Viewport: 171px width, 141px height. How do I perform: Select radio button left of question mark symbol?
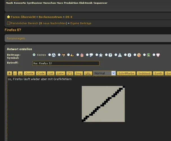point(106,55)
